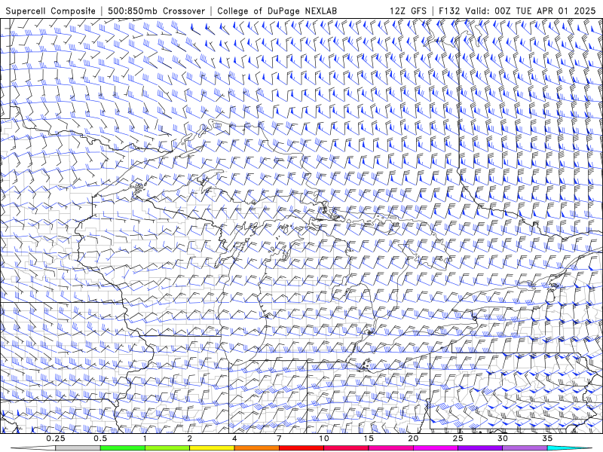The image size is (603, 452).
Task: Click the legend value 30
Action: pyautogui.click(x=502, y=438)
